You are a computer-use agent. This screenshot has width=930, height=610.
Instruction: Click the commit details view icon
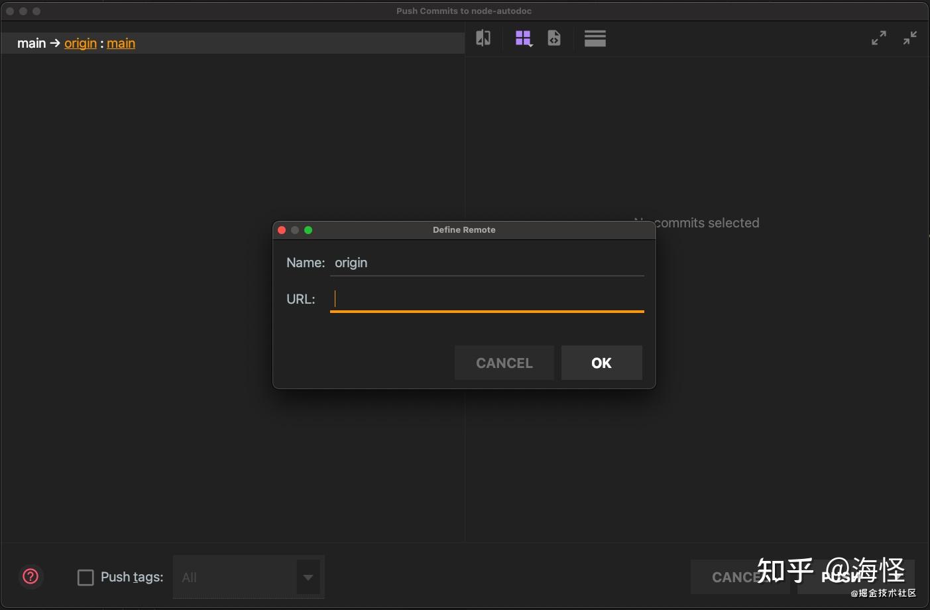coord(595,38)
